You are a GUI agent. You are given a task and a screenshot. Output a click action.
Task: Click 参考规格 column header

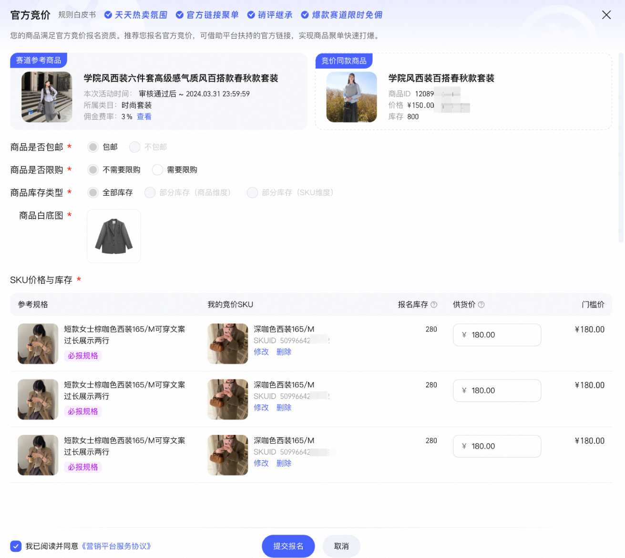point(33,305)
